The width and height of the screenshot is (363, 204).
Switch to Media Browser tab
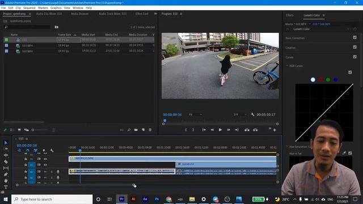coord(79,14)
